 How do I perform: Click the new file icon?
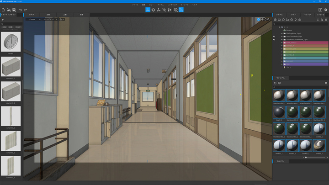click(3, 10)
